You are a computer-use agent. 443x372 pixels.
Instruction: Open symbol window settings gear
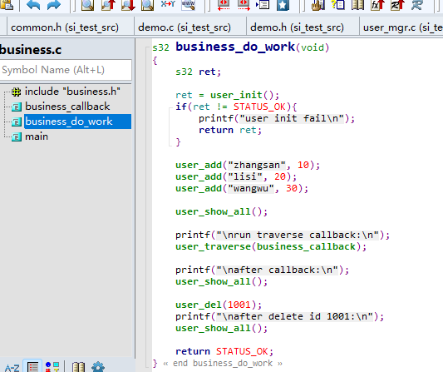[98, 367]
